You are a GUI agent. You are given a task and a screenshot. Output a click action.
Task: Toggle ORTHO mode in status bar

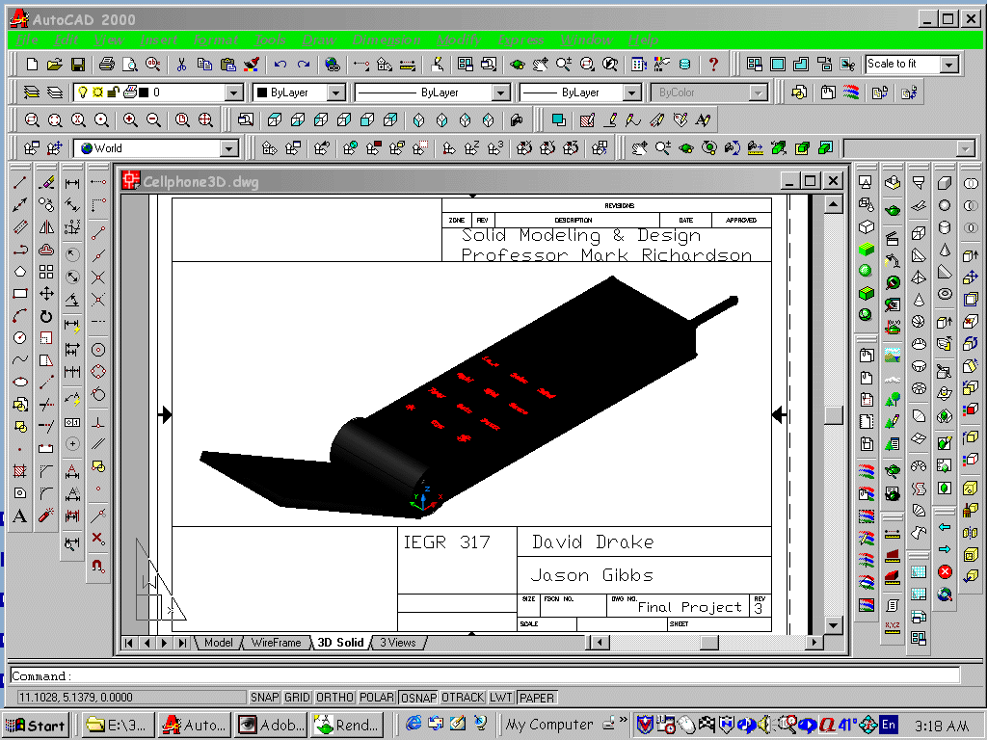click(x=334, y=698)
